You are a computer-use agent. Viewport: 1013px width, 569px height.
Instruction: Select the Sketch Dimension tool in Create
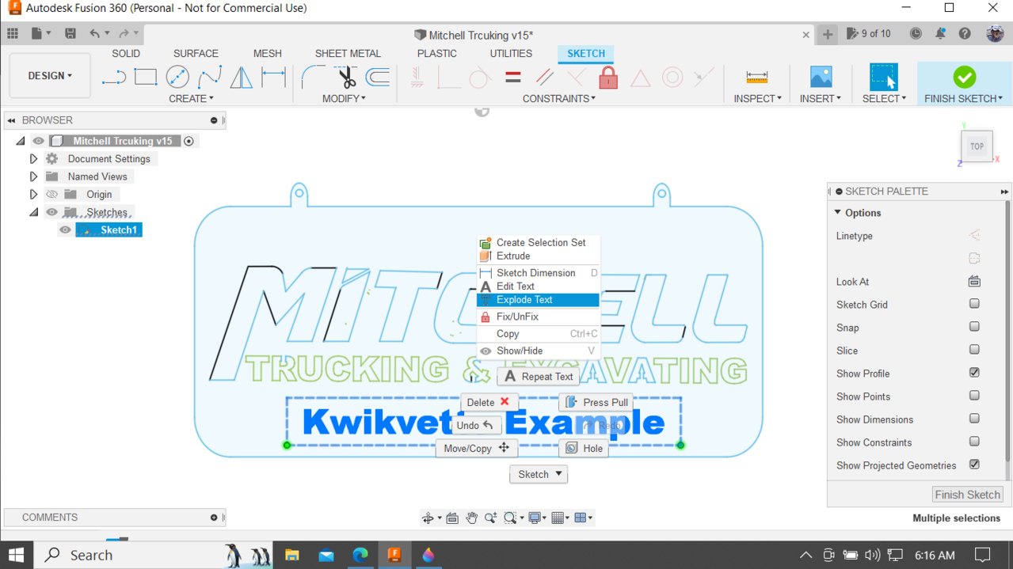pos(273,77)
